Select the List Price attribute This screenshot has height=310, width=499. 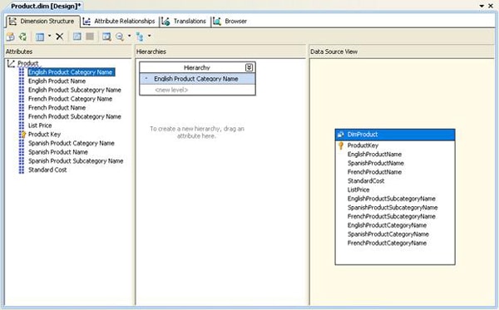click(x=40, y=125)
